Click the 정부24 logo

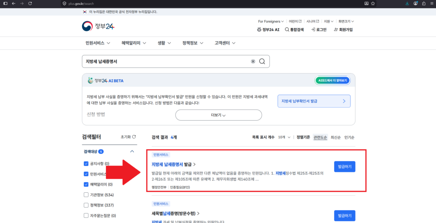pyautogui.click(x=98, y=26)
